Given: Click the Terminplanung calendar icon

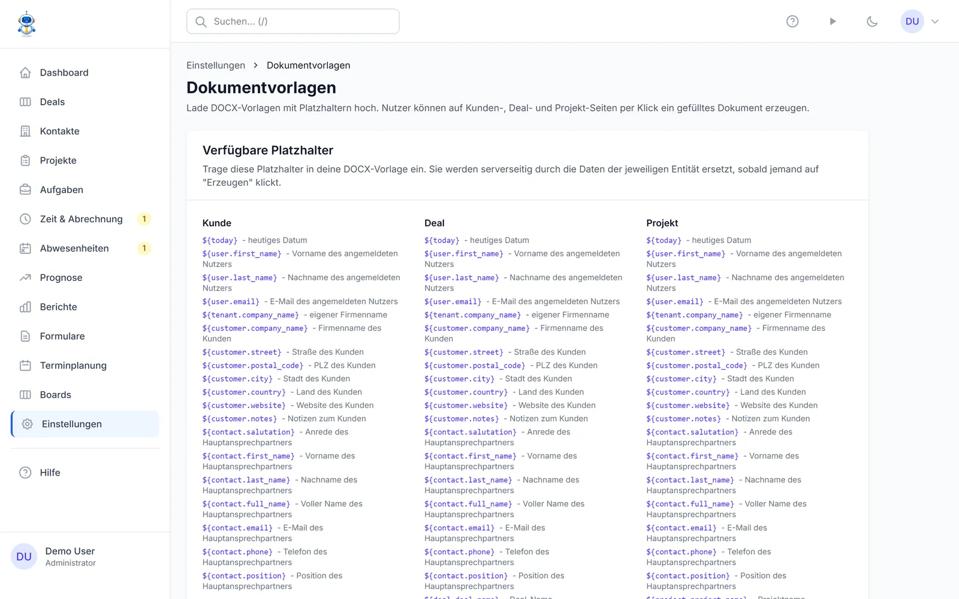Looking at the screenshot, I should click(25, 366).
